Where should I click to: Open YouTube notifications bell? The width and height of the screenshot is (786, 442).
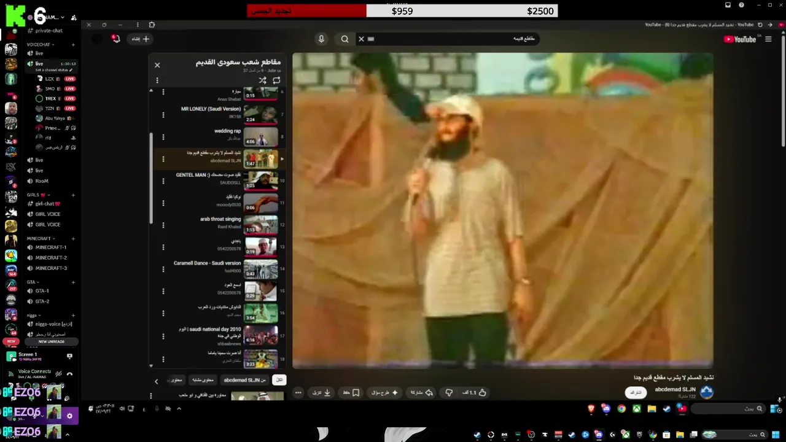tap(115, 39)
